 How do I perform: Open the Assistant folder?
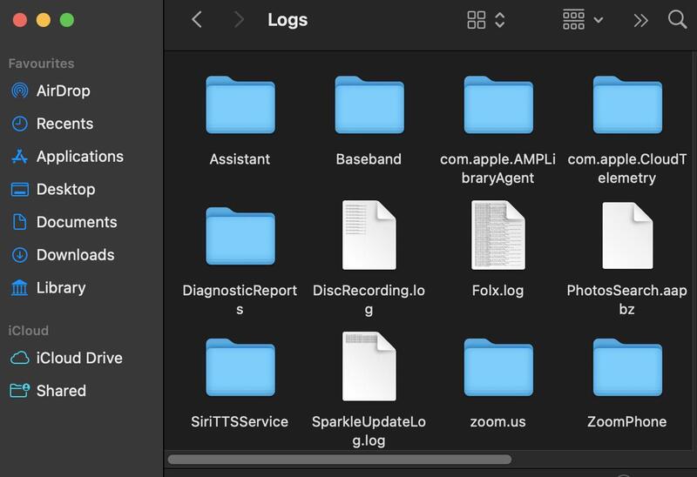[x=240, y=105]
